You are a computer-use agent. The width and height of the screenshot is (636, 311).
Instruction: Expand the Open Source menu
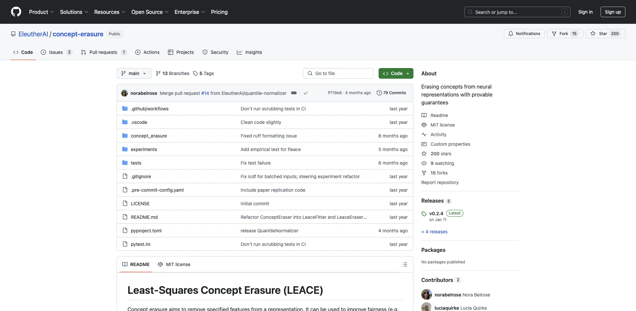(x=150, y=12)
